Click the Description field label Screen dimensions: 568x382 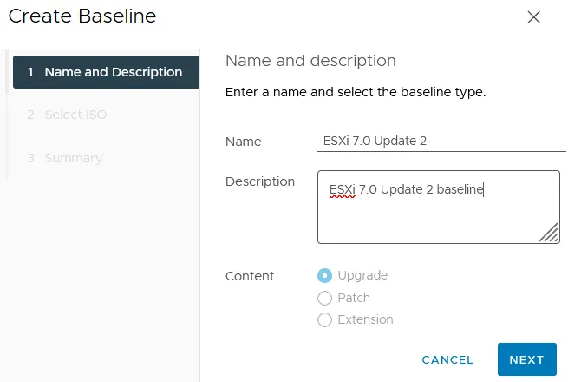pyautogui.click(x=260, y=181)
